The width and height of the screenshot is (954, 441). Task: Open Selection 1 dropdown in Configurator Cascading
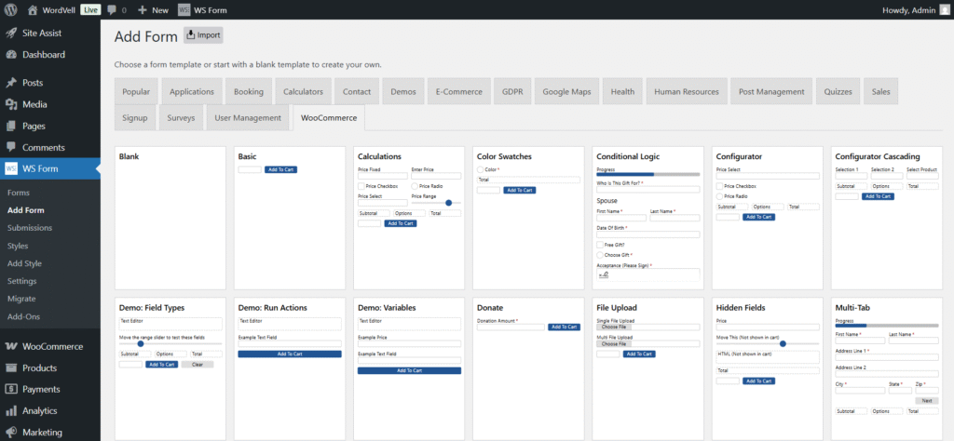point(850,176)
